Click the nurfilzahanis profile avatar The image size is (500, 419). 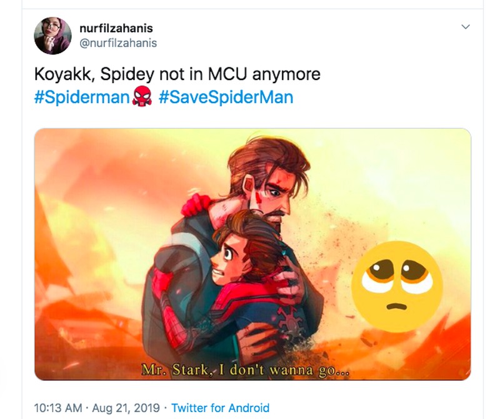(x=52, y=36)
